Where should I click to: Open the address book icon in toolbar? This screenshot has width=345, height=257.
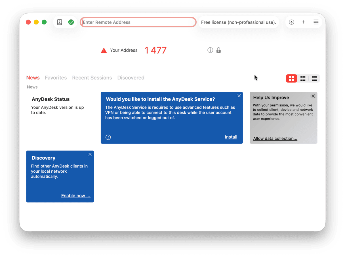(60, 22)
